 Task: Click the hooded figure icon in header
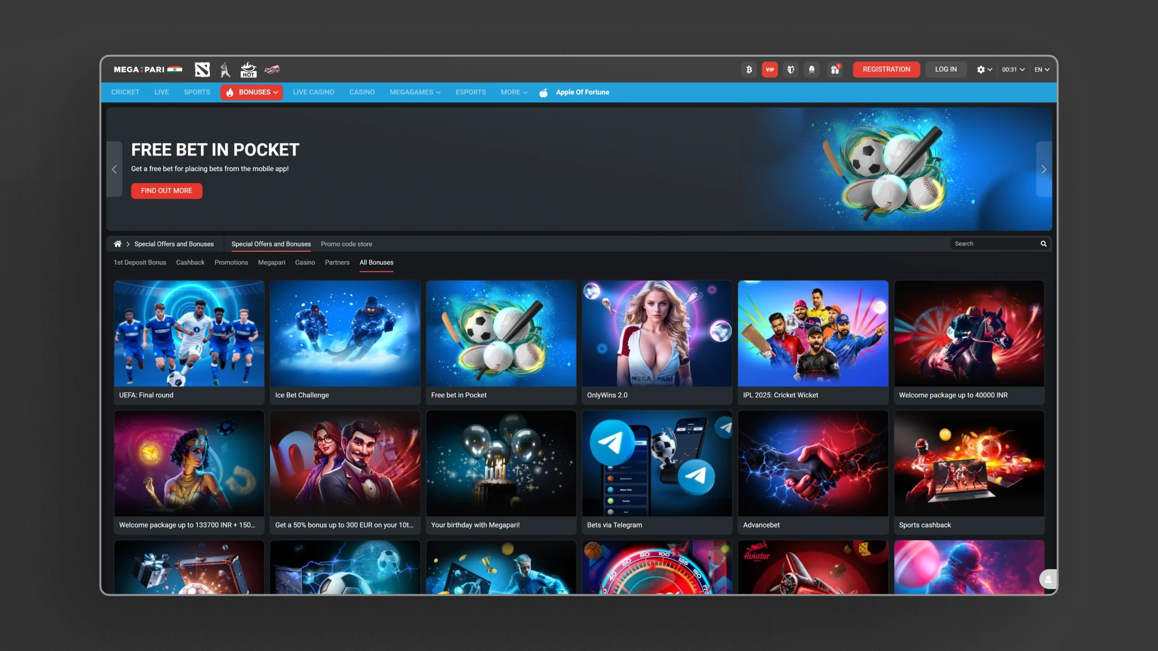coord(812,69)
